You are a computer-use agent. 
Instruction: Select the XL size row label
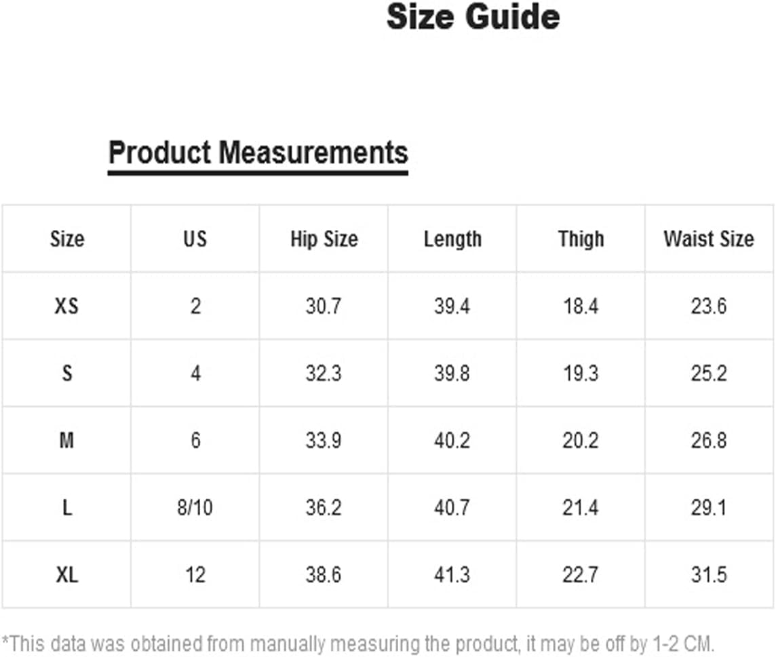[66, 575]
